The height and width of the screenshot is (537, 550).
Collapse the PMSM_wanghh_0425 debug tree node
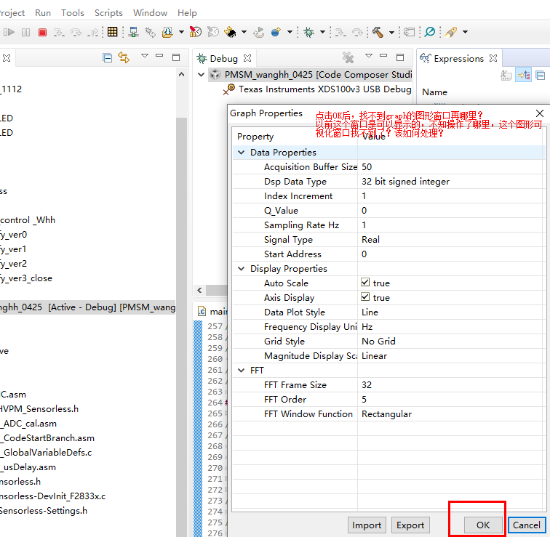[202, 75]
